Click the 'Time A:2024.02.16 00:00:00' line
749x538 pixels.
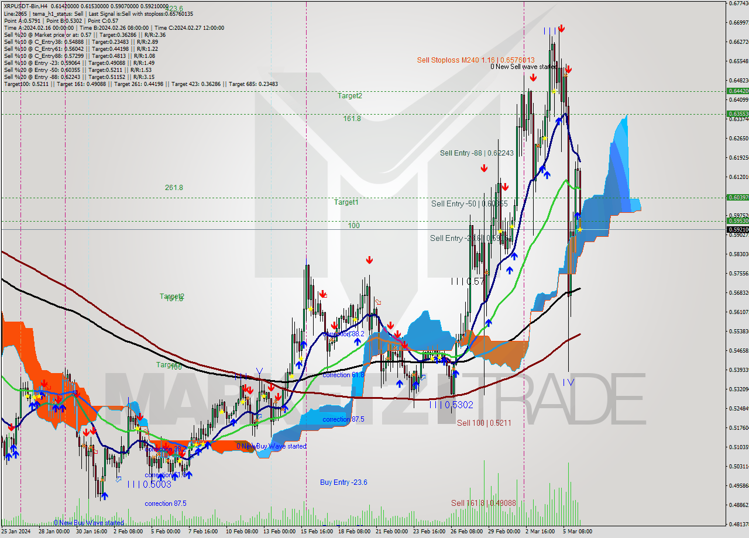(114, 27)
